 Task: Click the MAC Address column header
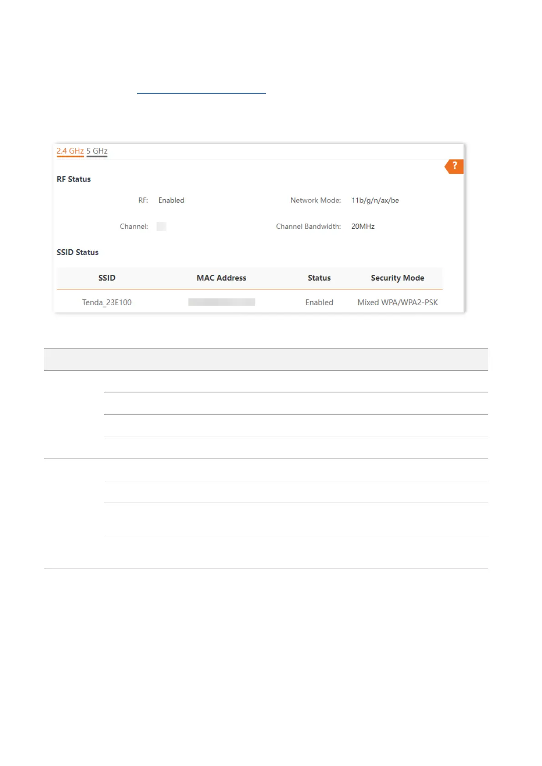click(x=221, y=278)
